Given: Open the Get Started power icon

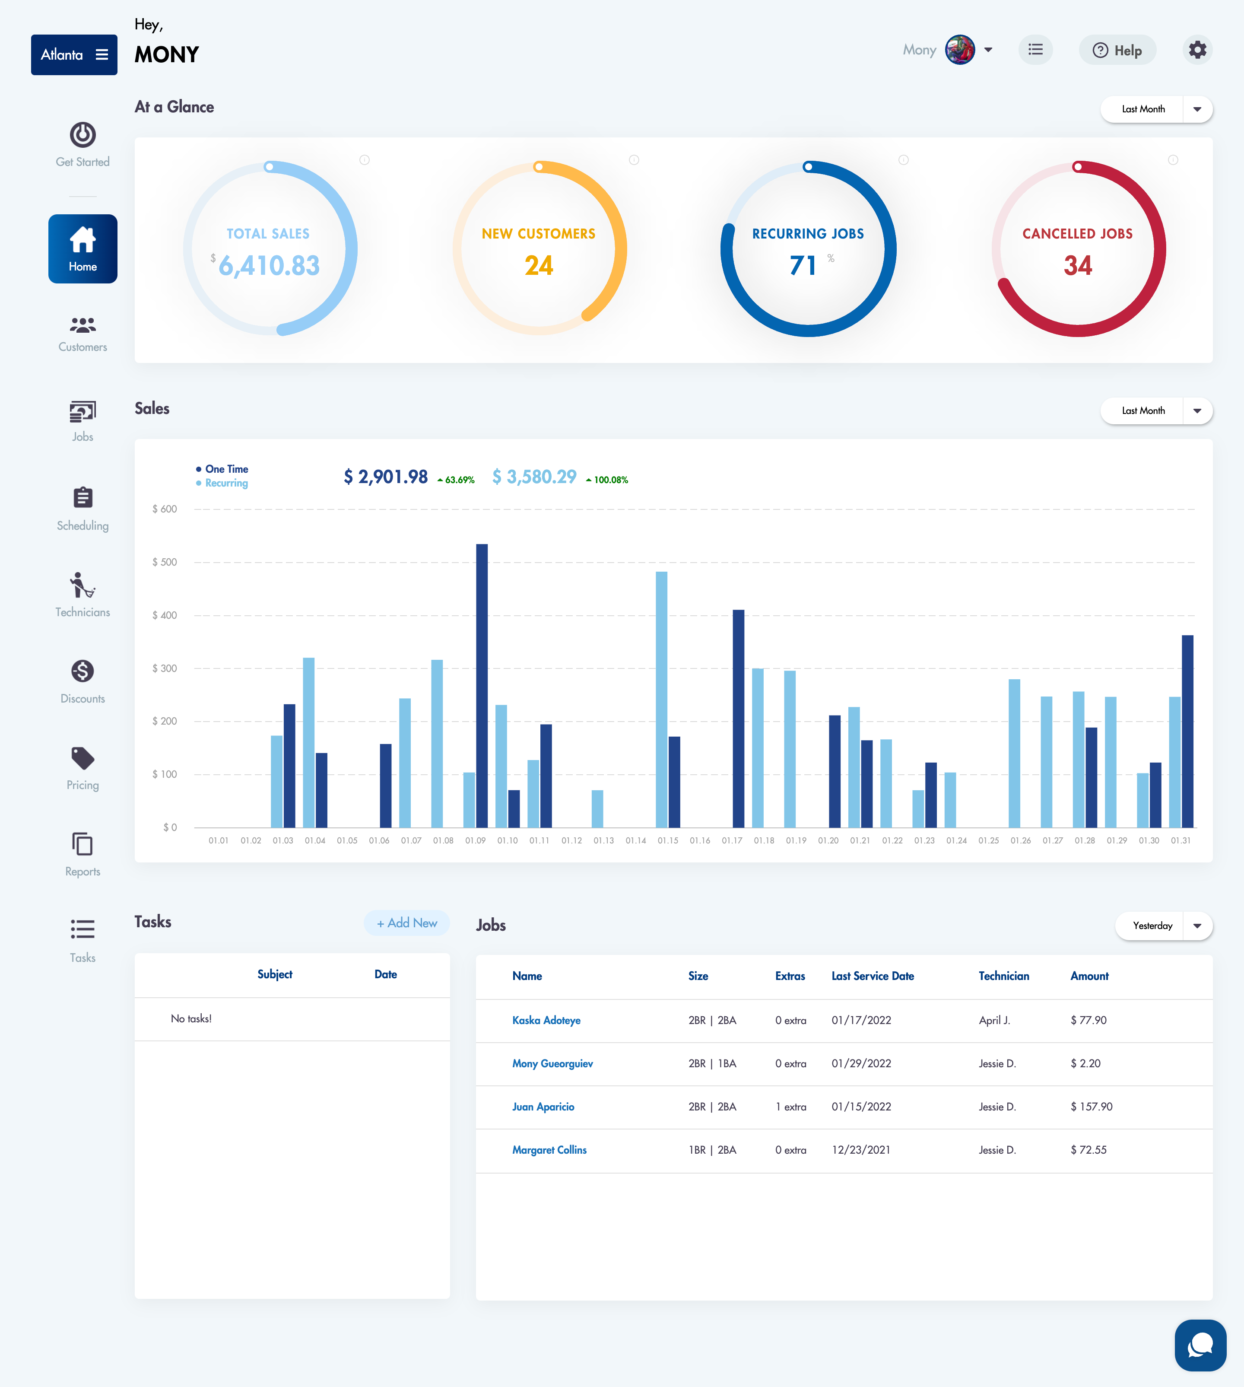Looking at the screenshot, I should 83,135.
